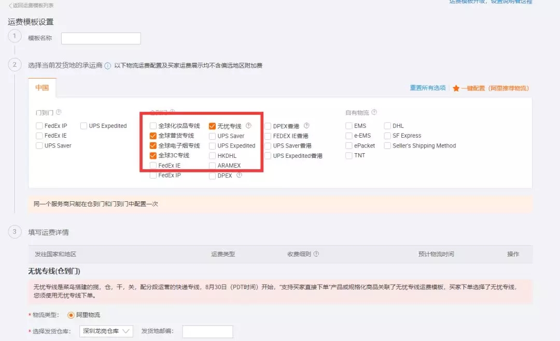Click the info icon after 选择当前发货地的承运商
The image size is (560, 341).
coord(107,66)
